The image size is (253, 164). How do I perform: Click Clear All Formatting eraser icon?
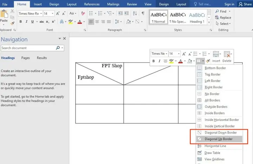83,13
